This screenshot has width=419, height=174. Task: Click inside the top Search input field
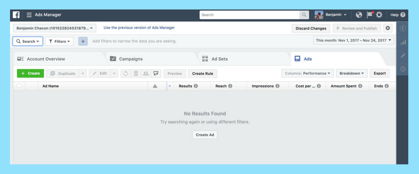(x=250, y=15)
